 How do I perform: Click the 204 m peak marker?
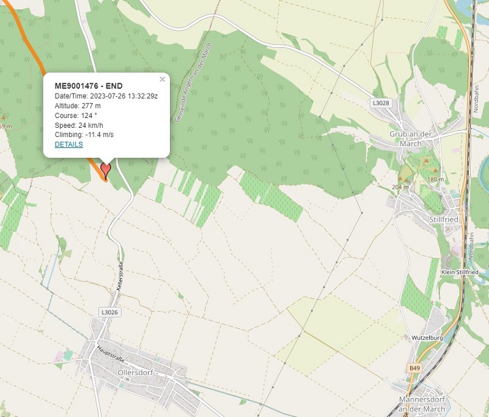point(400,179)
